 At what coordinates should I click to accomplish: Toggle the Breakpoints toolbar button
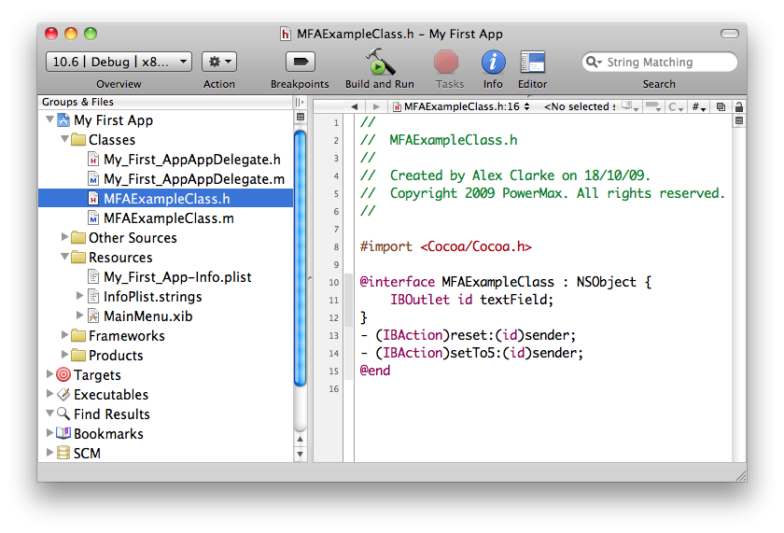coord(300,63)
